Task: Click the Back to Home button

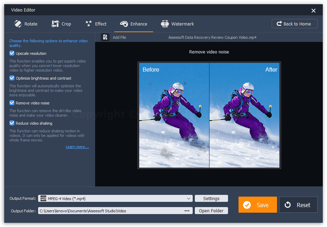Action: click(x=294, y=23)
